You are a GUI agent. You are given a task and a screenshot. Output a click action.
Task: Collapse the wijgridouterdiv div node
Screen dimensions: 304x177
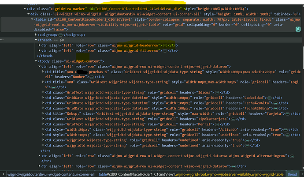click(29, 14)
